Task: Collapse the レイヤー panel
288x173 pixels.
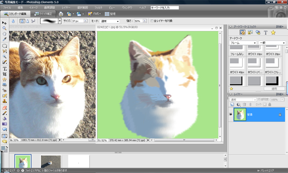Action: (x=231, y=94)
